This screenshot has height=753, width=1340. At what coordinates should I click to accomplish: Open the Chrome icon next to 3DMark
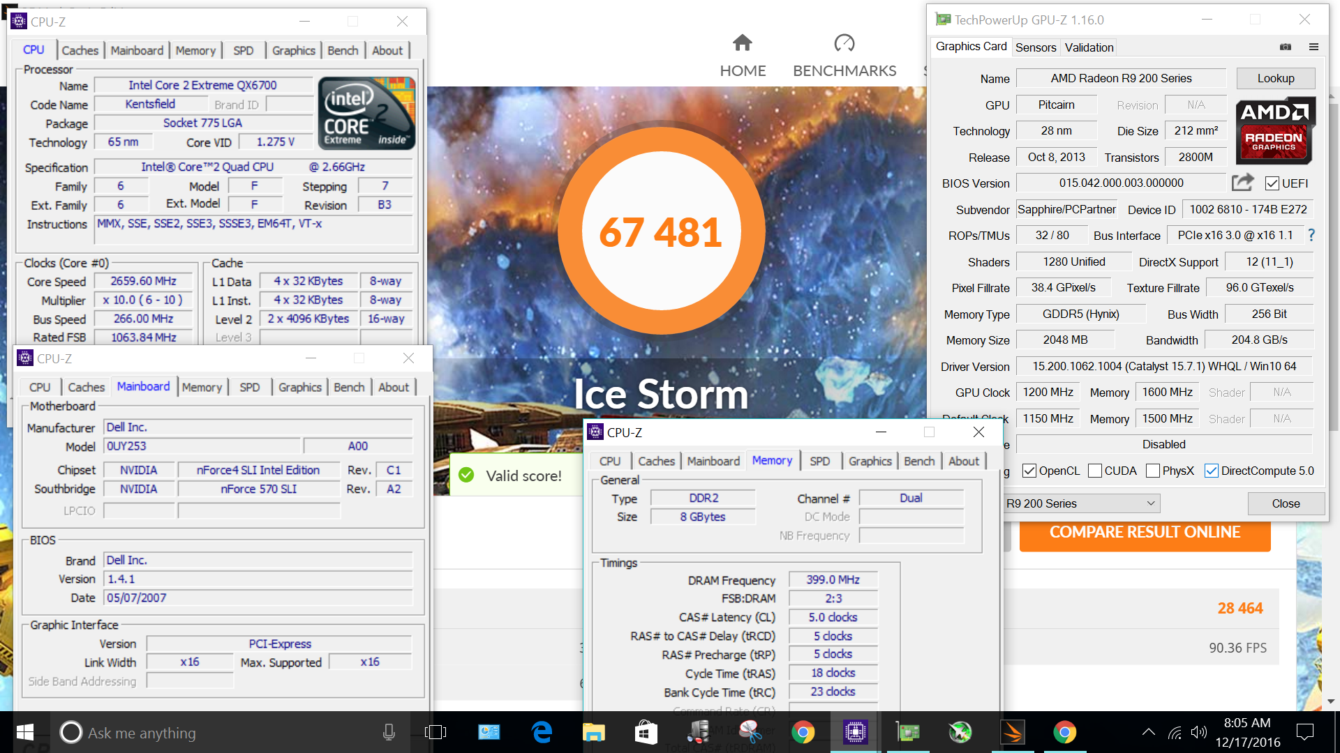coord(1064,732)
